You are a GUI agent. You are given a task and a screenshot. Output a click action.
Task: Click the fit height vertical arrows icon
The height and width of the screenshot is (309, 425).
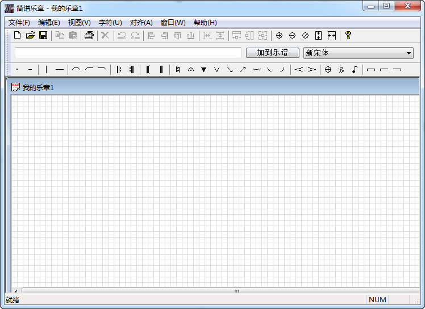[x=319, y=35]
